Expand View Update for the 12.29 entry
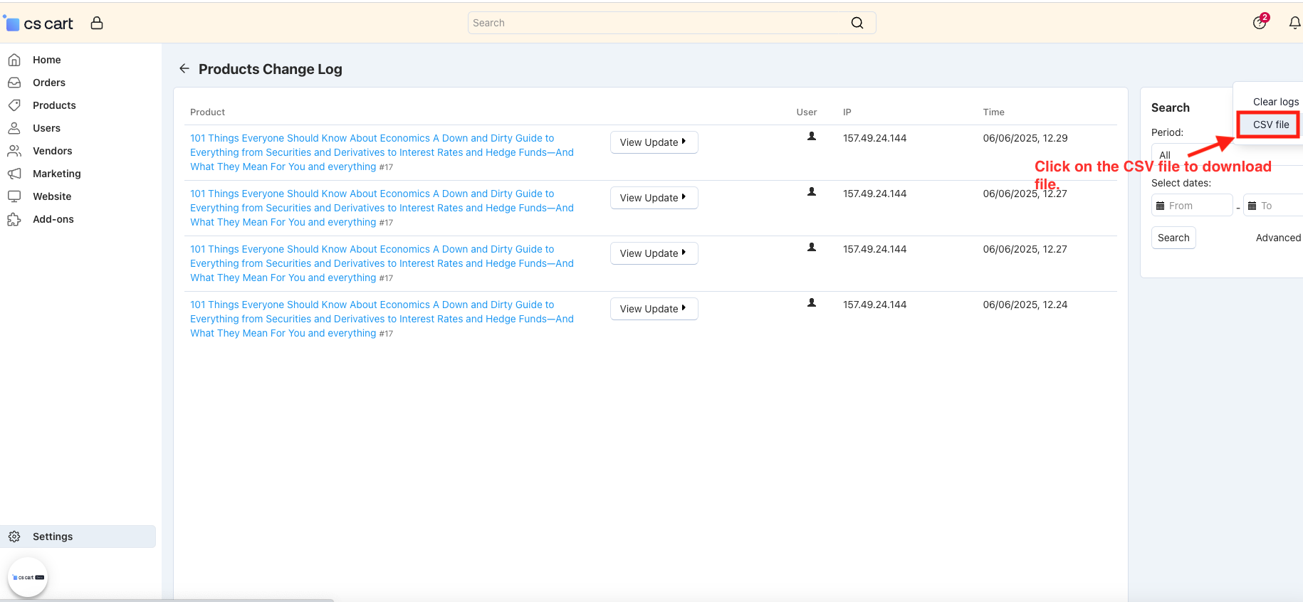 pyautogui.click(x=654, y=142)
